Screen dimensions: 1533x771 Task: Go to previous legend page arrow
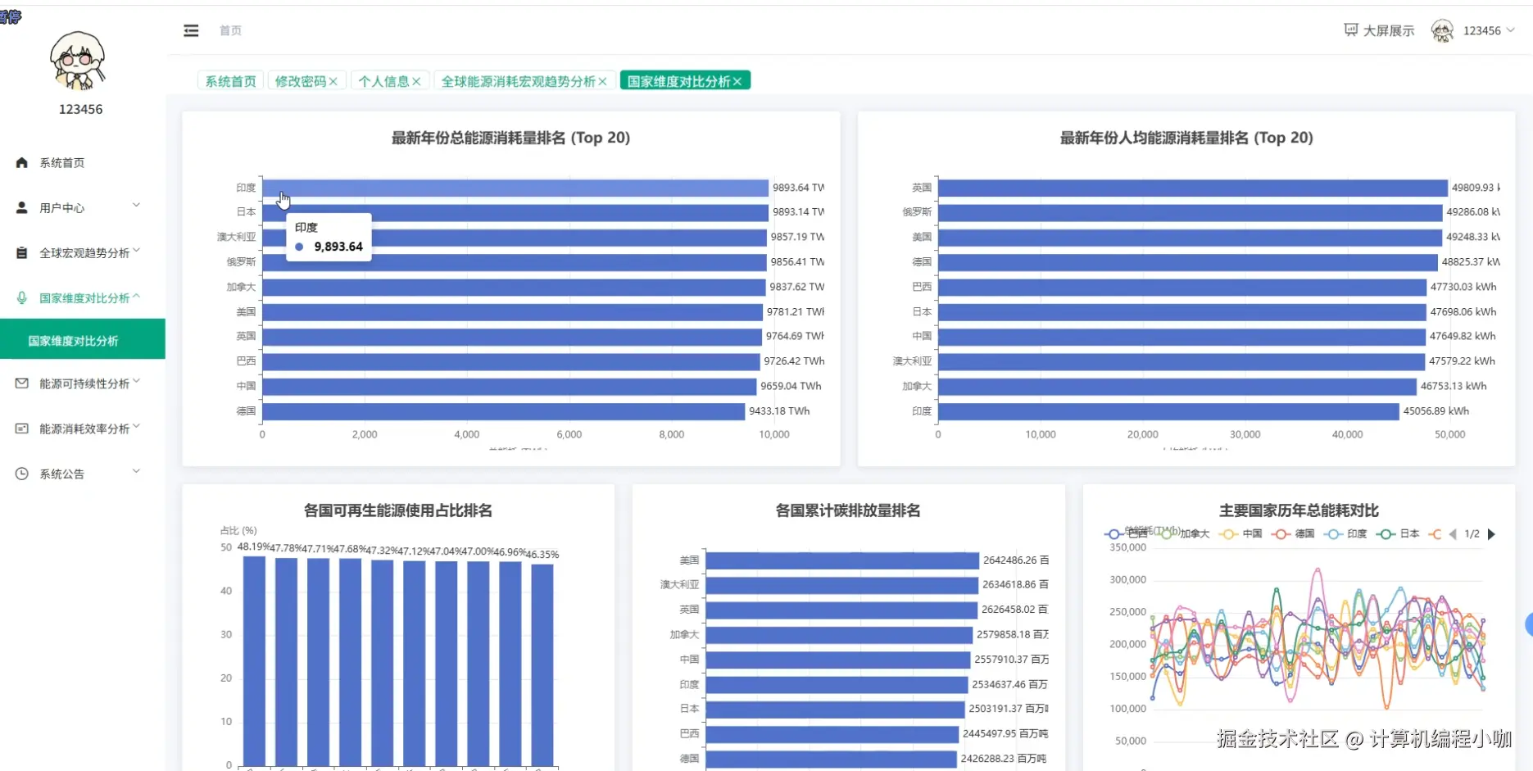point(1453,533)
